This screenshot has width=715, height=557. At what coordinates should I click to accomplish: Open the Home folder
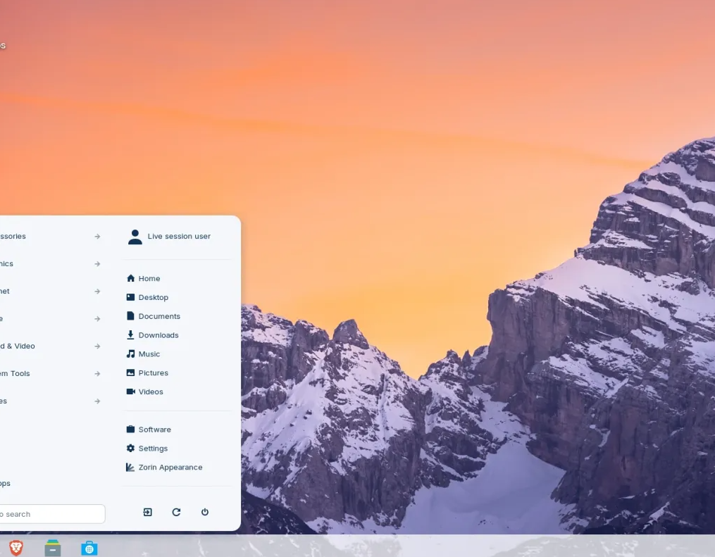pyautogui.click(x=149, y=279)
